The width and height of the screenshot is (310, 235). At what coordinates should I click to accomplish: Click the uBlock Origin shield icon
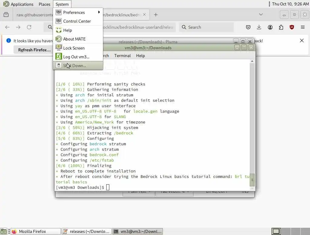[x=292, y=27]
